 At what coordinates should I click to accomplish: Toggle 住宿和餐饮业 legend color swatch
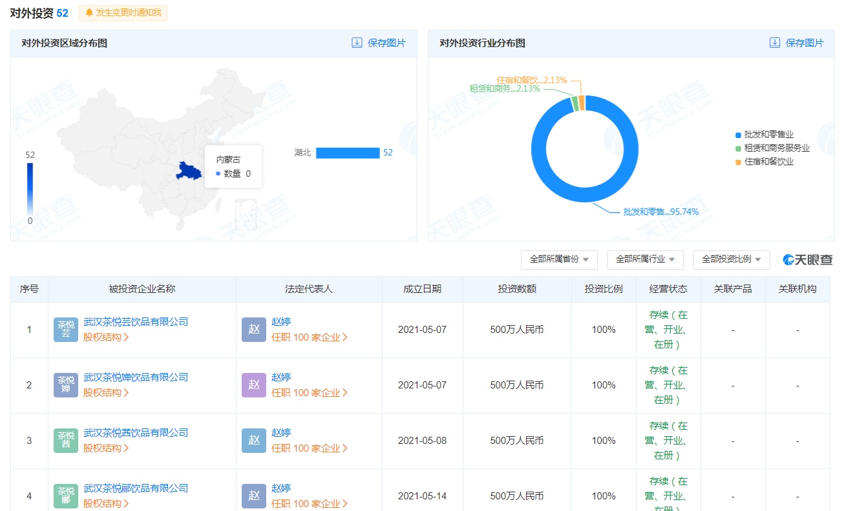click(737, 162)
